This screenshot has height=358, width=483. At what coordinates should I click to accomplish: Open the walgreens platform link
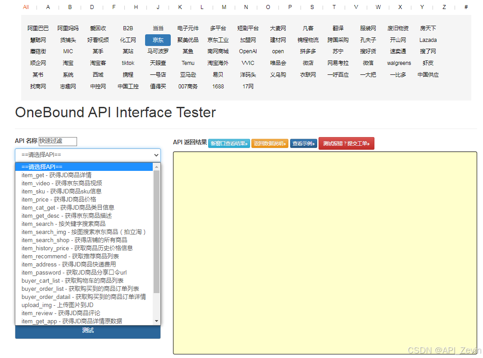pos(399,63)
